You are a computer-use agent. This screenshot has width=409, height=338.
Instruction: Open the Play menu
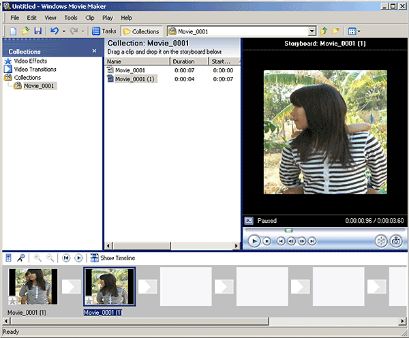click(108, 18)
